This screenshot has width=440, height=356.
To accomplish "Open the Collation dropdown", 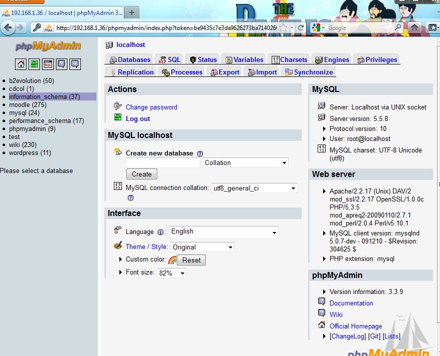I will tap(245, 162).
